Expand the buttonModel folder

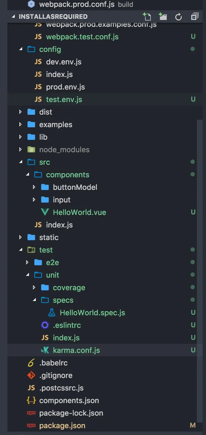34,187
